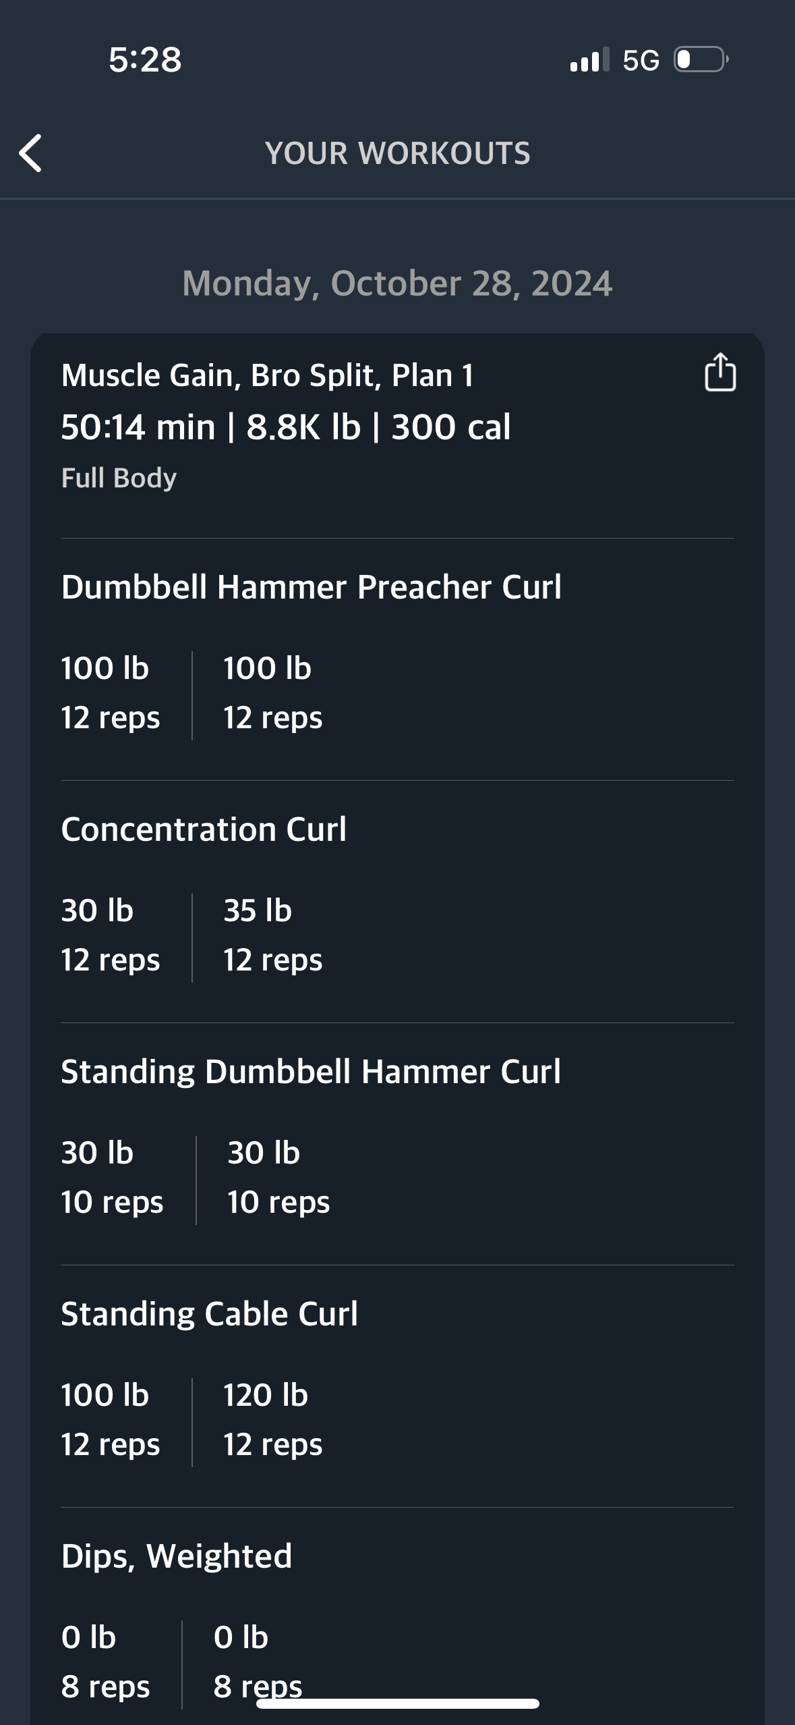The width and height of the screenshot is (795, 1725).
Task: Tap the 5G network indicator
Action: pos(641,61)
